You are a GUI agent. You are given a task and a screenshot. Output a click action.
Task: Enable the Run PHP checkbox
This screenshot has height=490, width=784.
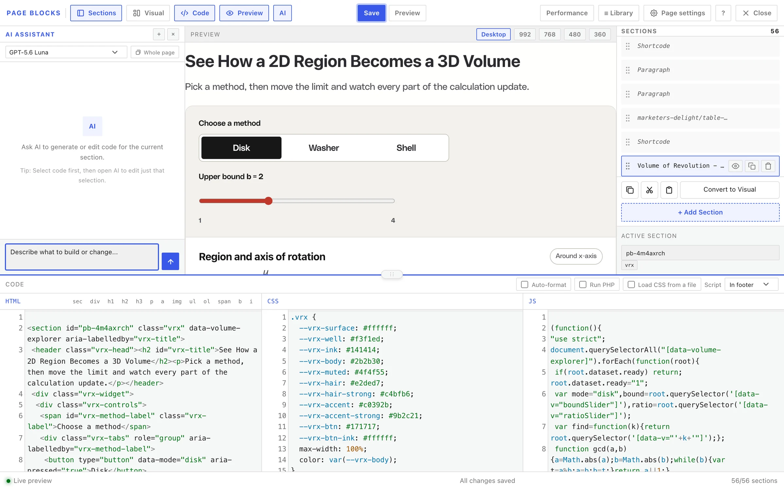point(583,285)
